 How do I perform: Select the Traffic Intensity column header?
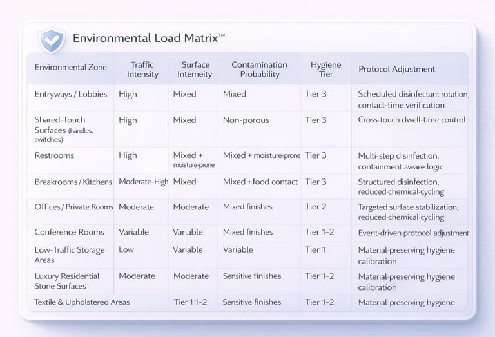[x=142, y=70]
